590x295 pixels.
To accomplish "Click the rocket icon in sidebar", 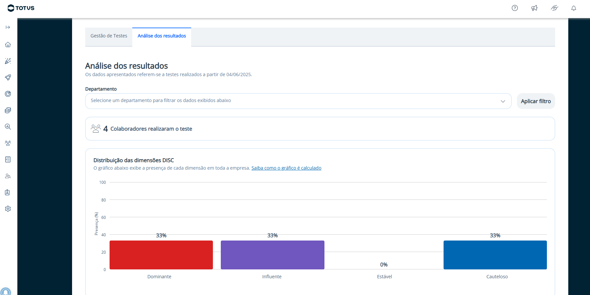I will (8, 77).
